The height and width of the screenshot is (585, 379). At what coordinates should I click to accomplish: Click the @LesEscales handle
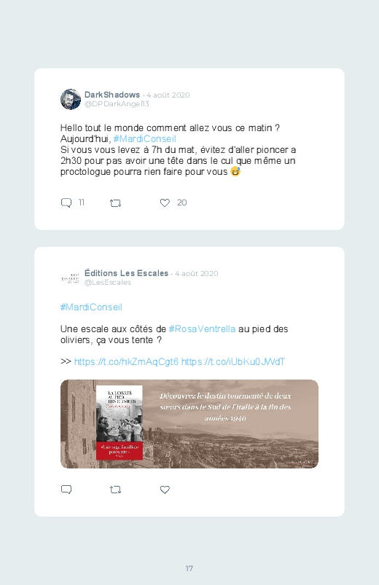tap(108, 283)
